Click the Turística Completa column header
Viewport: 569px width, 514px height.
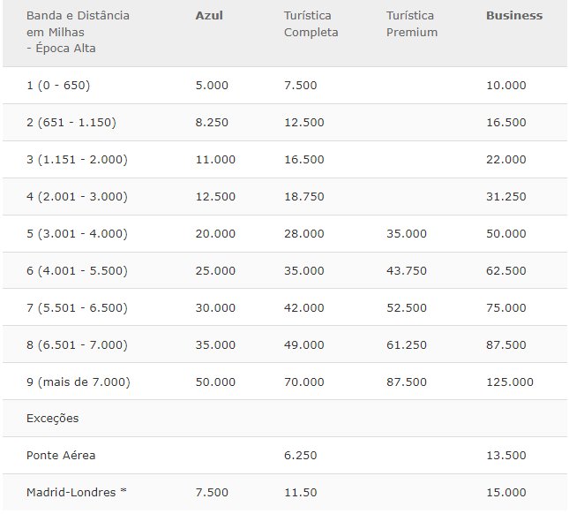(x=311, y=24)
